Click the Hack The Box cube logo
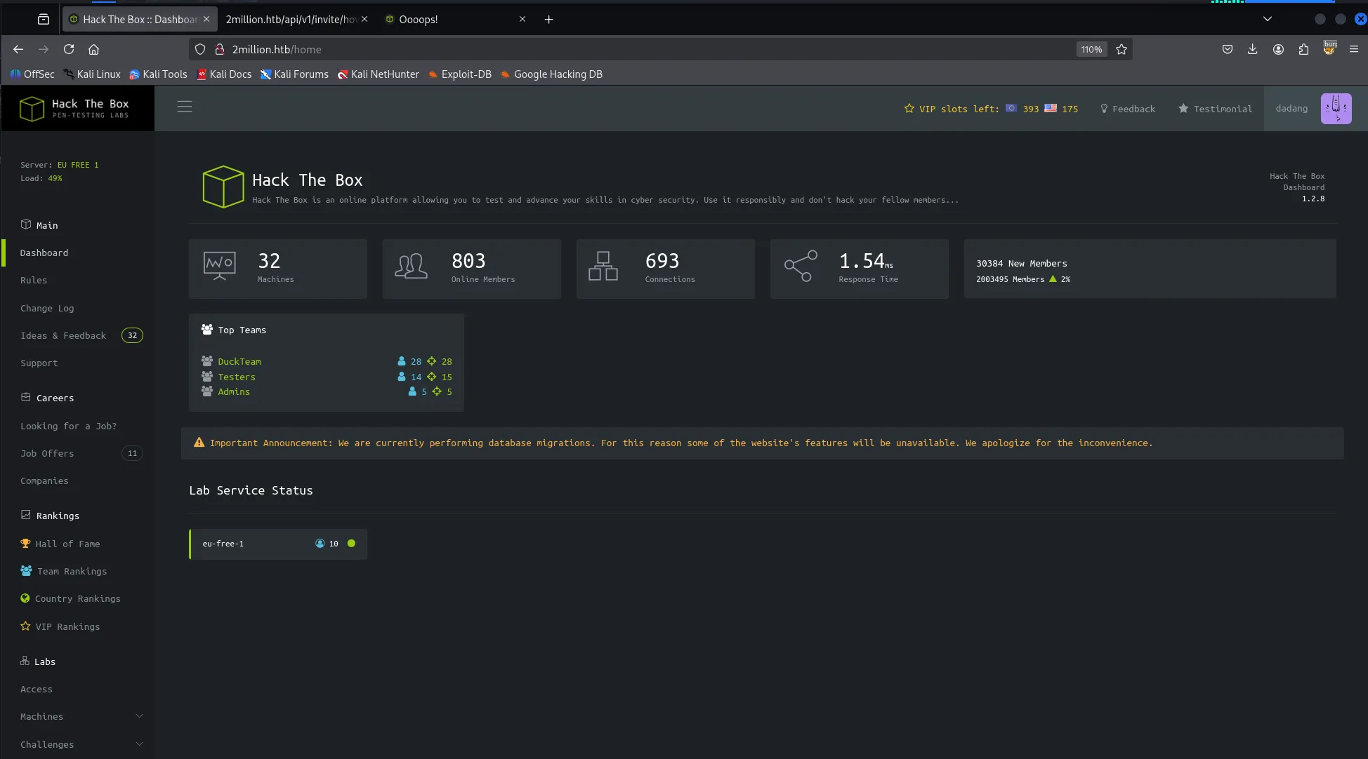 (32, 109)
